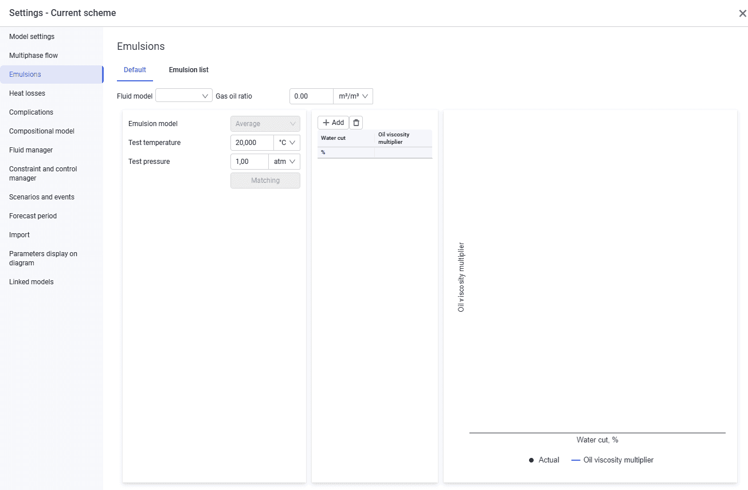Select Emulsions in the sidebar
Image resolution: width=748 pixels, height=490 pixels.
pyautogui.click(x=52, y=75)
